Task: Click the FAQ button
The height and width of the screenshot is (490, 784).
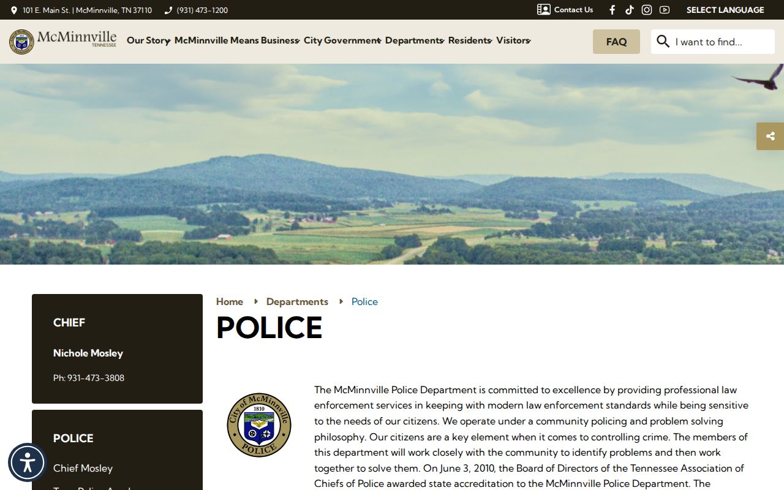Action: pos(616,42)
